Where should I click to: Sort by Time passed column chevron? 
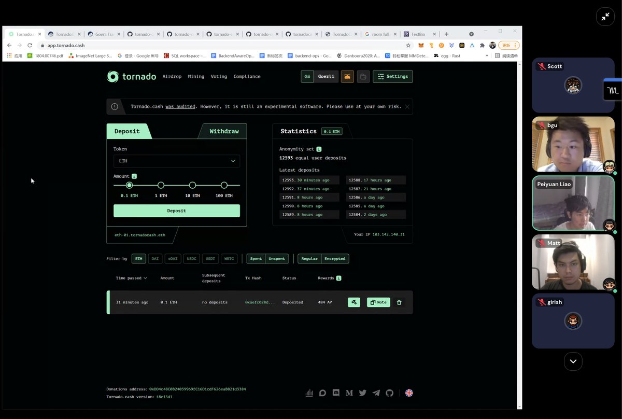pyautogui.click(x=145, y=278)
